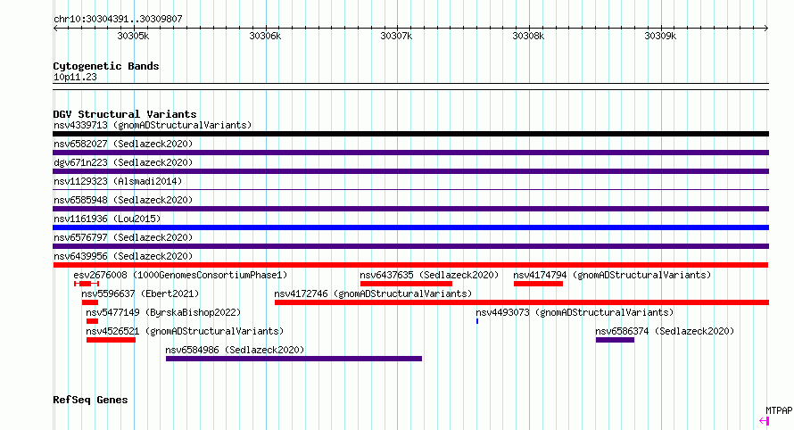Click the MTPAP gene arrow glyph

click(765, 420)
